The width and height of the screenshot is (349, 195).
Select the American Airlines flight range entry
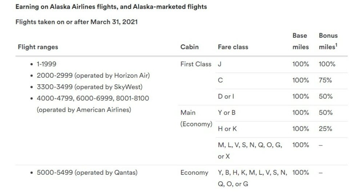pos(93,104)
